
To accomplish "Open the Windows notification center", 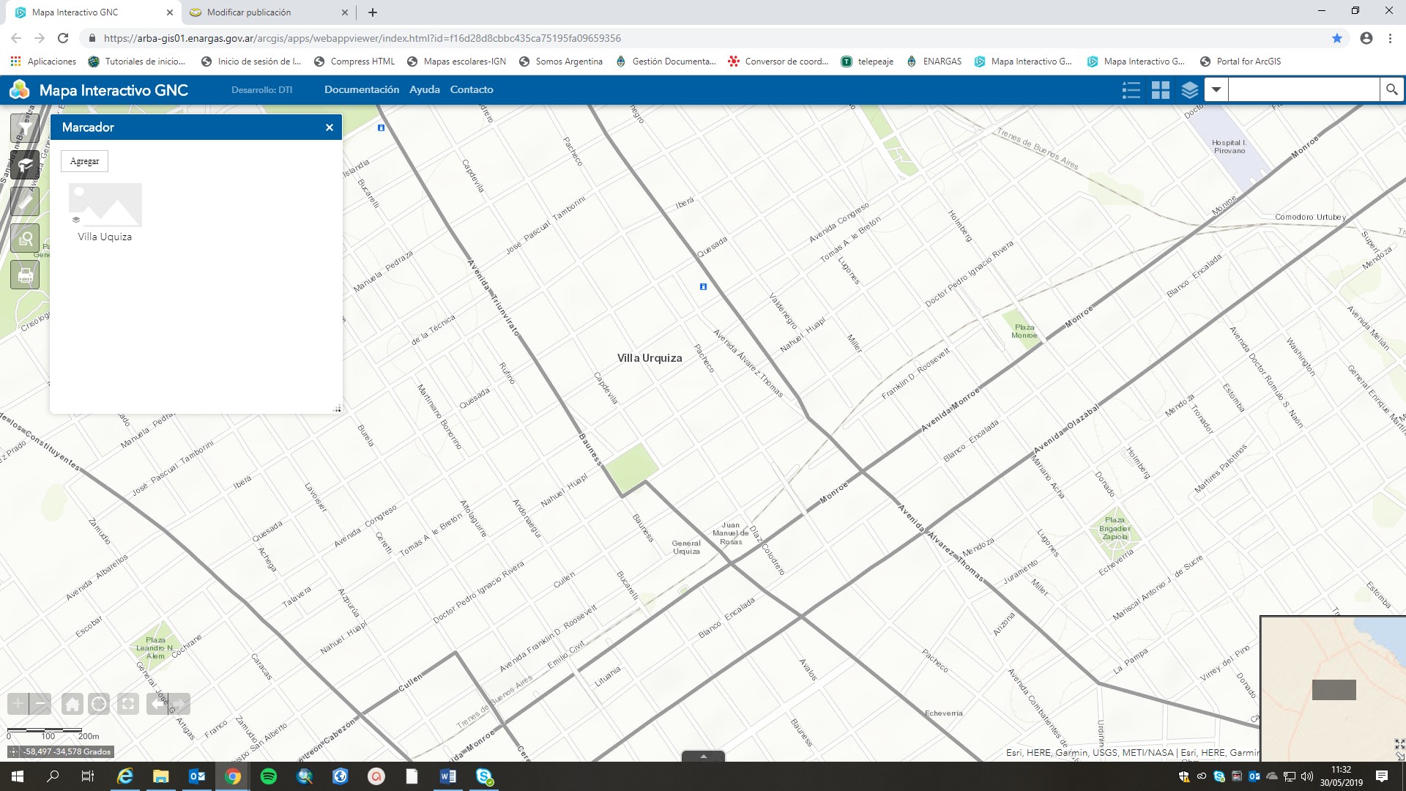I will tap(1382, 776).
